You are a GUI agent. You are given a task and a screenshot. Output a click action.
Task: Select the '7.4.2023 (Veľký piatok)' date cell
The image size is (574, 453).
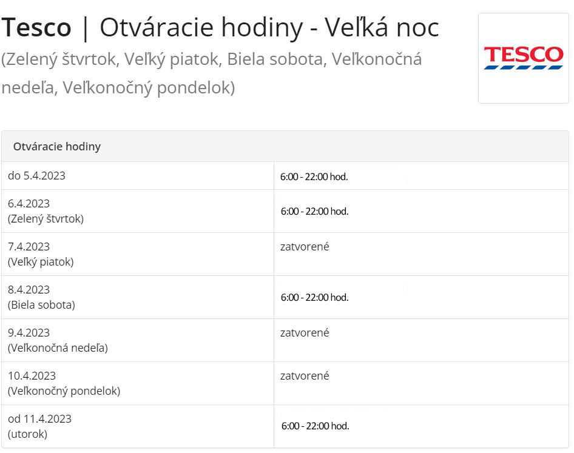tap(41, 254)
